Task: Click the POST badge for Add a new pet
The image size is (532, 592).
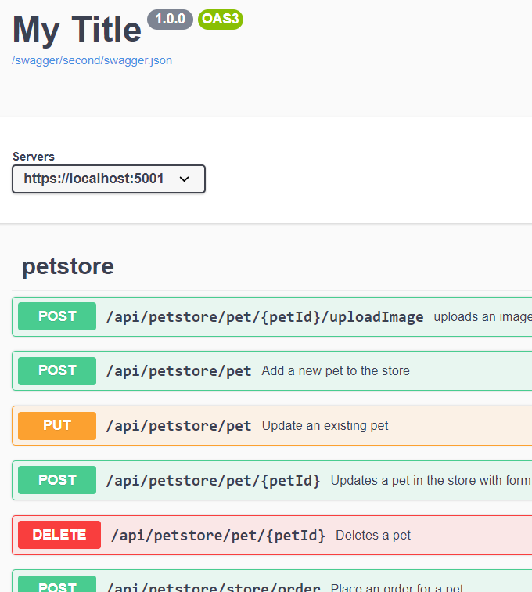Action: pos(57,370)
